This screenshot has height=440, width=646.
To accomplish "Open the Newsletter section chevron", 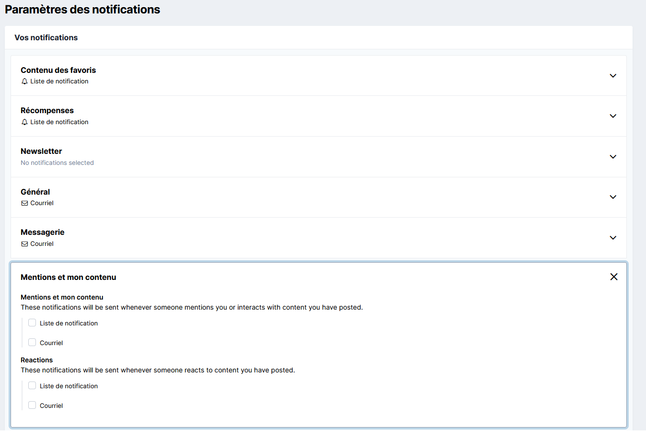I will pos(612,157).
